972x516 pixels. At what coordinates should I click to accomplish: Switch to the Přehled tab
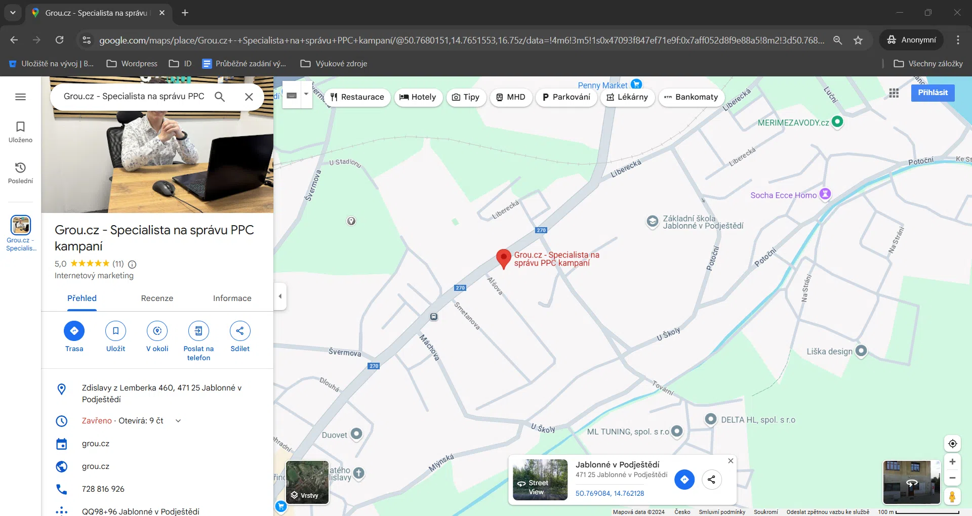82,298
